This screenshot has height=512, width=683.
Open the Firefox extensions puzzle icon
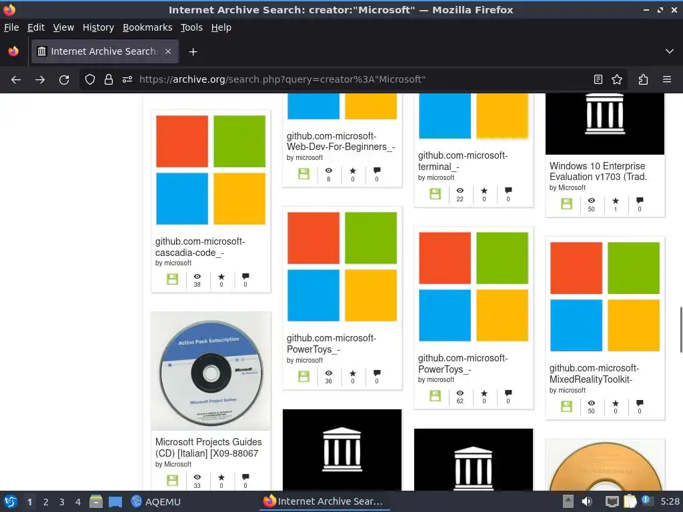(643, 79)
